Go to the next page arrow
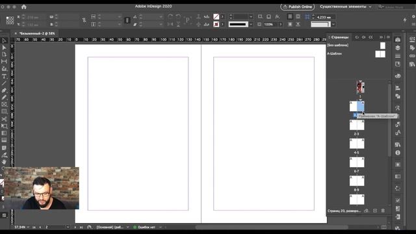 75,227
